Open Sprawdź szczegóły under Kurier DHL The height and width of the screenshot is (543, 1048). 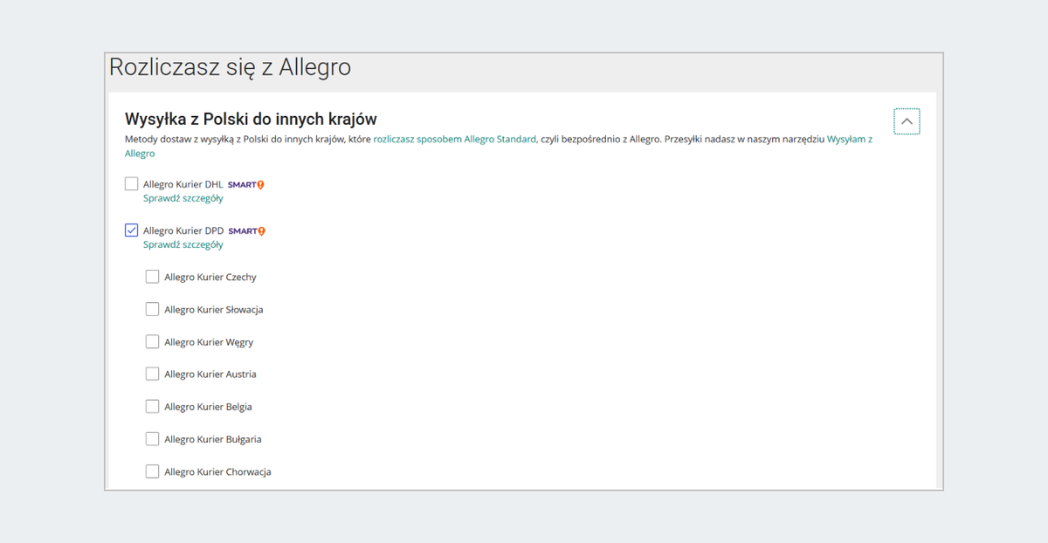(183, 198)
